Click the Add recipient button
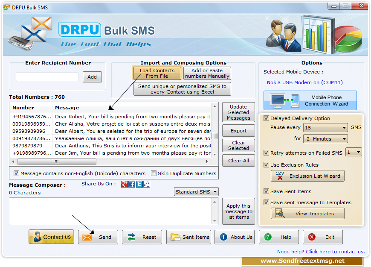 92,77
